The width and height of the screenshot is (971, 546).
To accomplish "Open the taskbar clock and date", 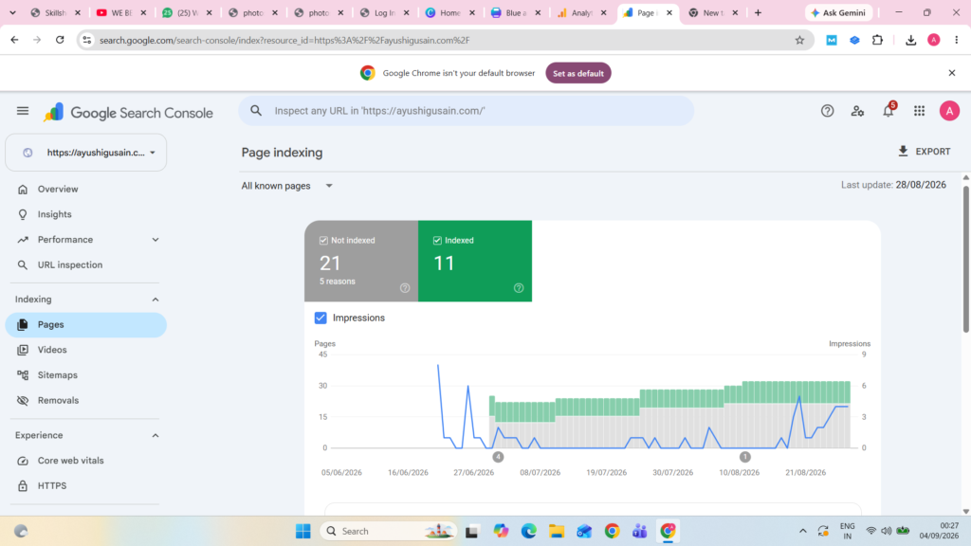I will pyautogui.click(x=940, y=531).
